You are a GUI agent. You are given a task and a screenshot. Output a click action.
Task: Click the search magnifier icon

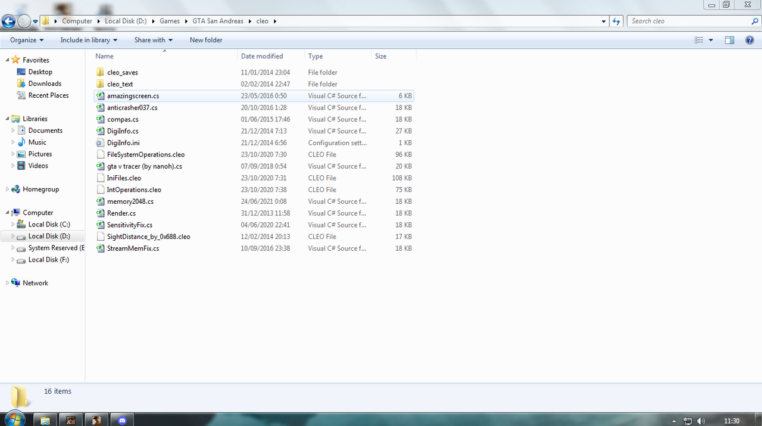tap(755, 21)
